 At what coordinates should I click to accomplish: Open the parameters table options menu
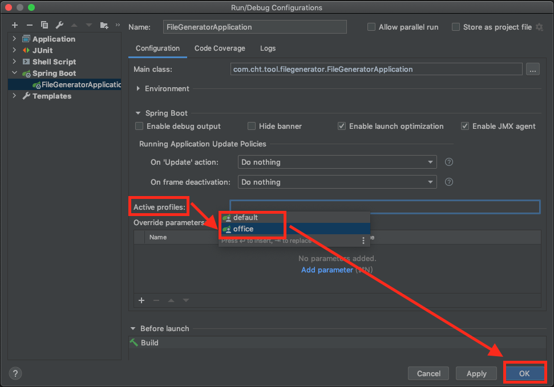tap(363, 241)
